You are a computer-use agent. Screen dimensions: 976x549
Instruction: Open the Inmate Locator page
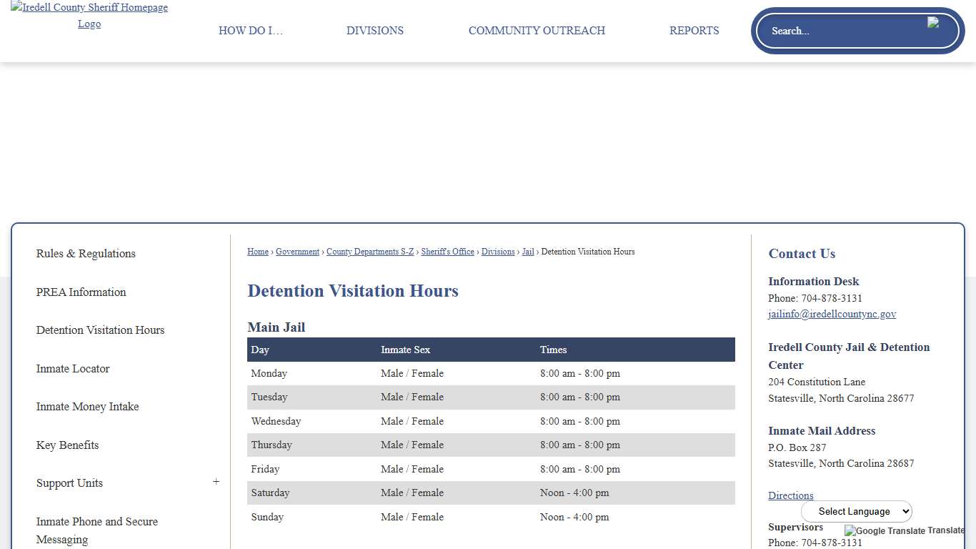tap(73, 369)
